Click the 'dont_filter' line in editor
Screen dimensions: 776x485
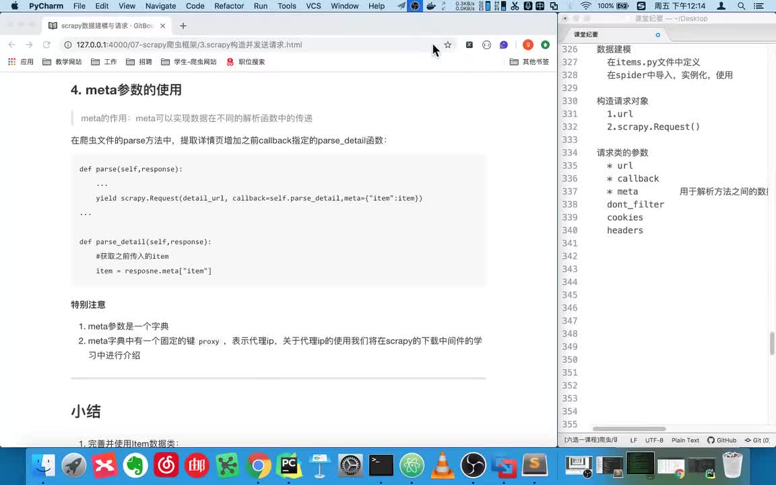click(x=635, y=204)
